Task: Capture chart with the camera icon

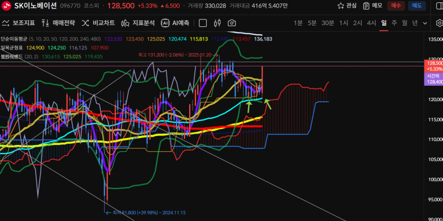Action: click(x=232, y=23)
